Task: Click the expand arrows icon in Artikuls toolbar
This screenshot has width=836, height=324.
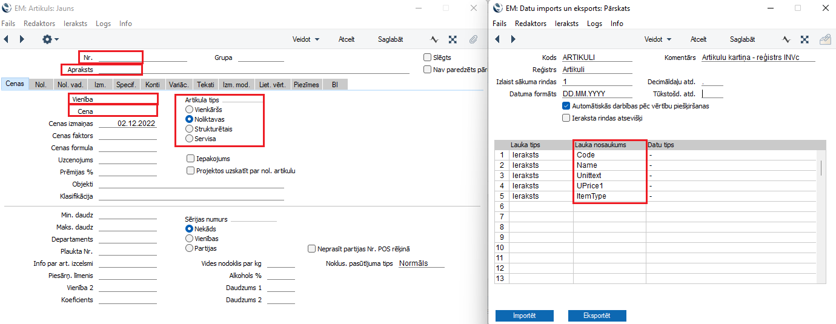Action: pos(453,39)
